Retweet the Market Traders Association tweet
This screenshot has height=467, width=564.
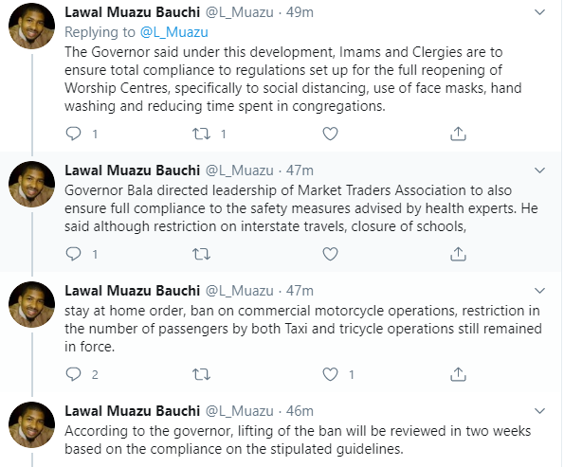(x=201, y=254)
